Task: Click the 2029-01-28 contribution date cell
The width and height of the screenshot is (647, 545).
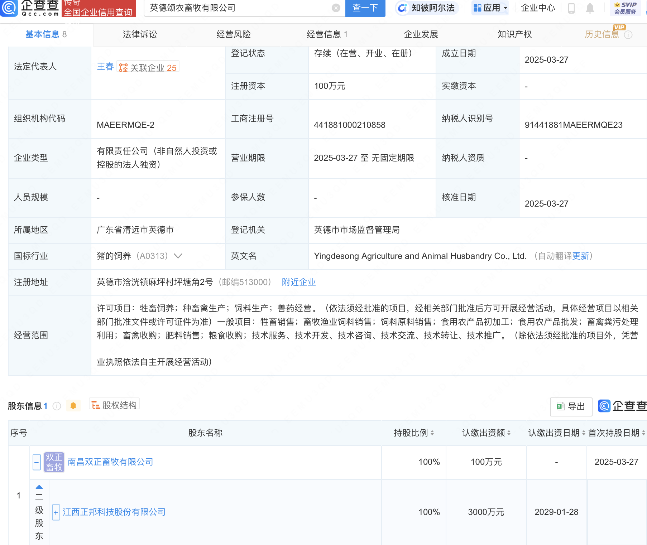Action: tap(556, 512)
